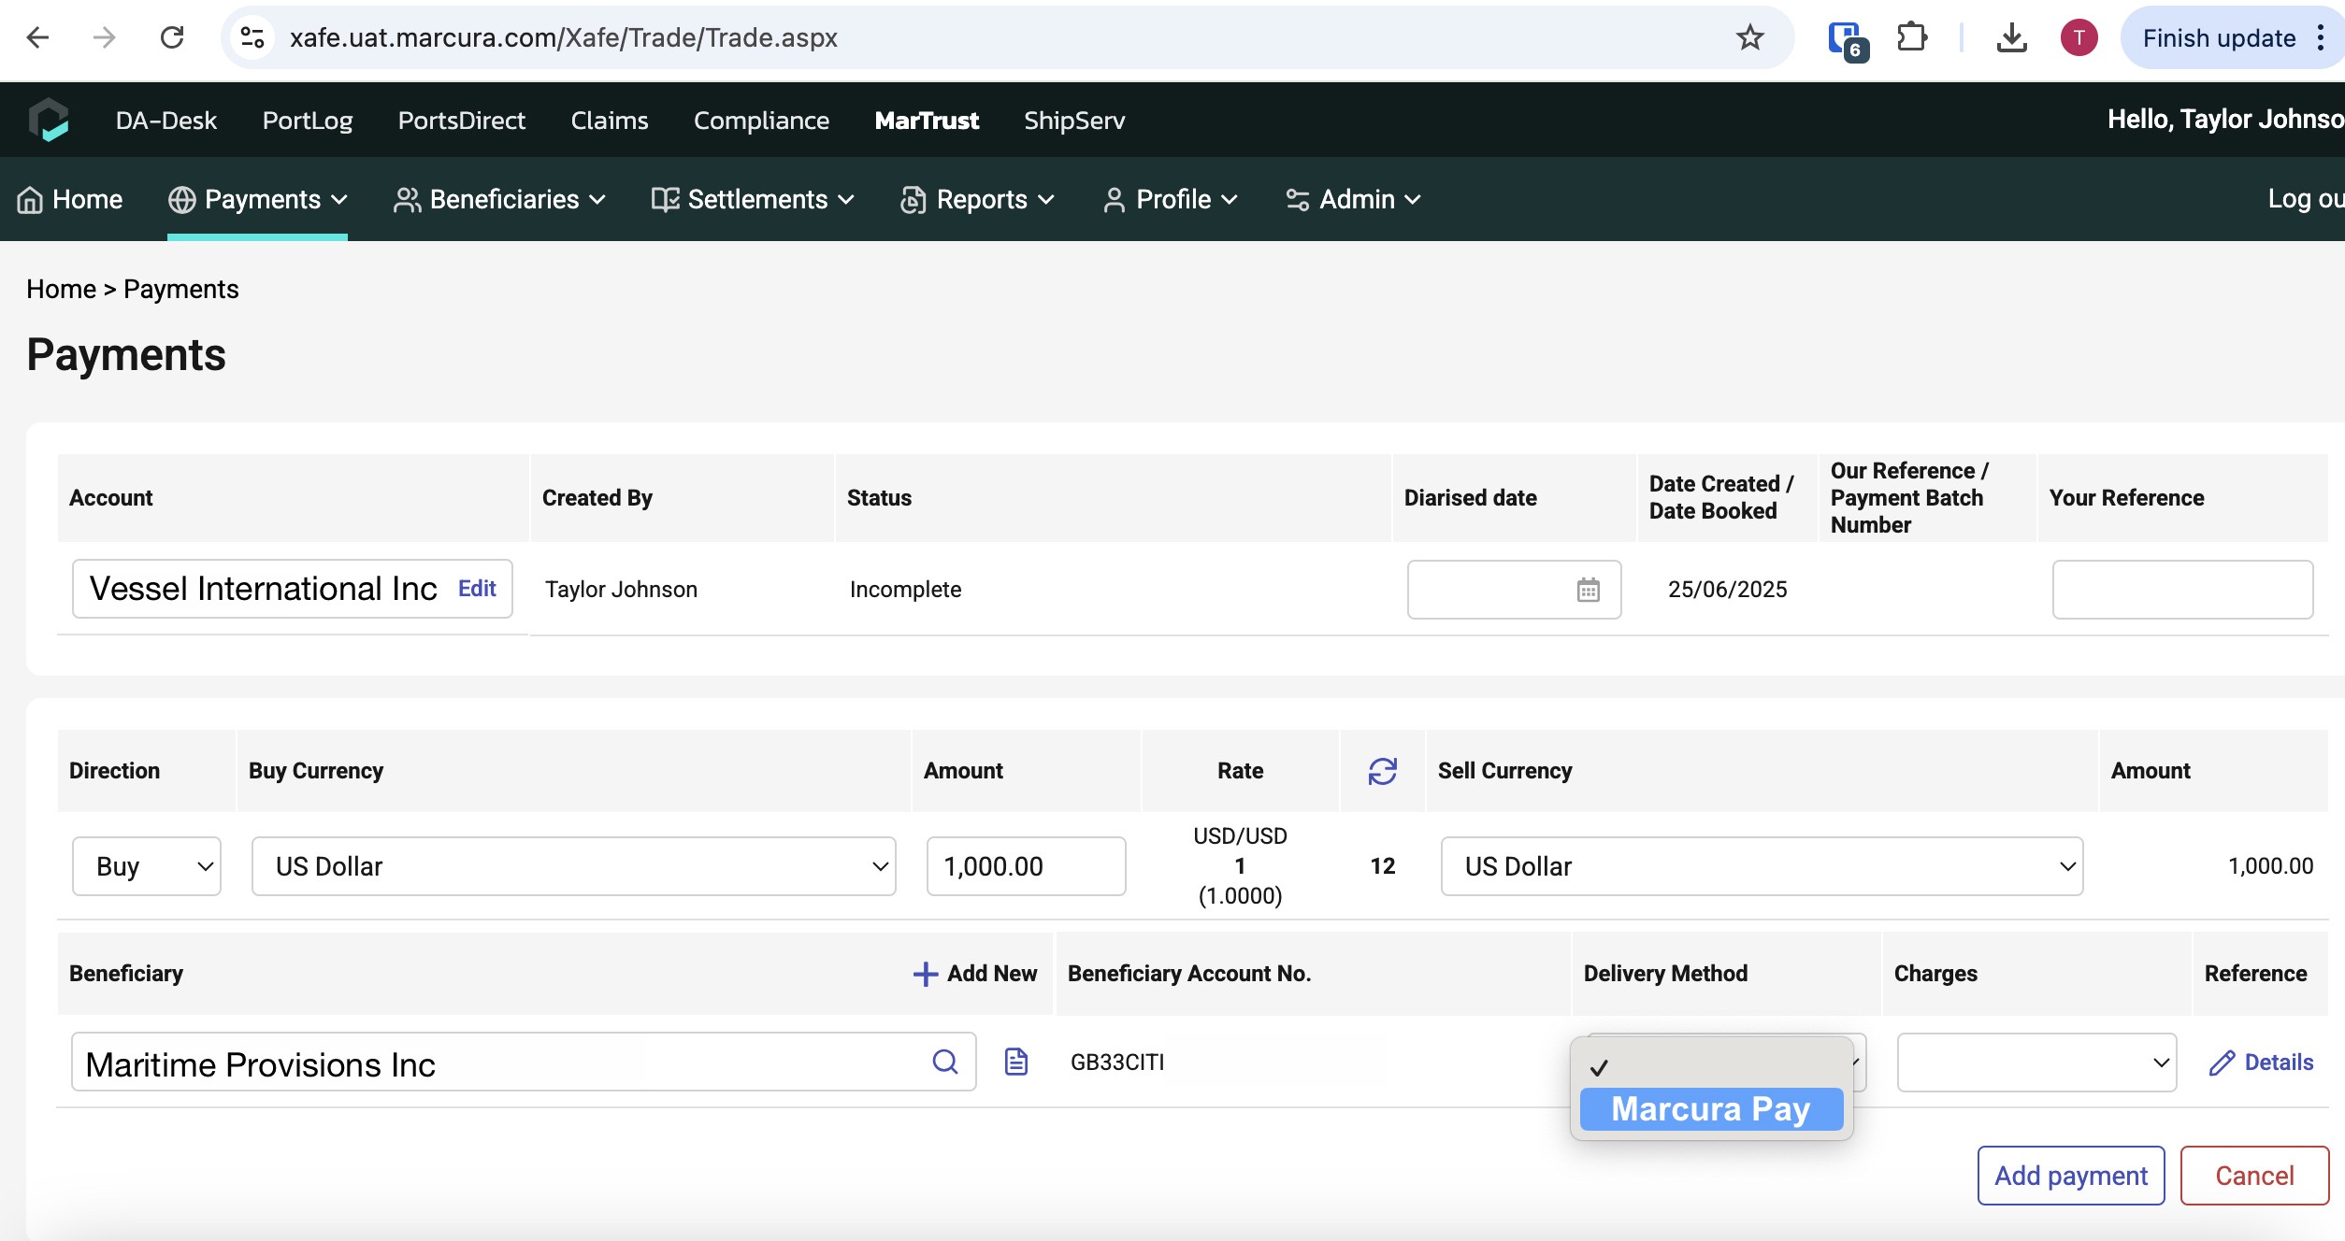Open the Compliance menu item
Image resolution: width=2345 pixels, height=1241 pixels.
pyautogui.click(x=761, y=120)
